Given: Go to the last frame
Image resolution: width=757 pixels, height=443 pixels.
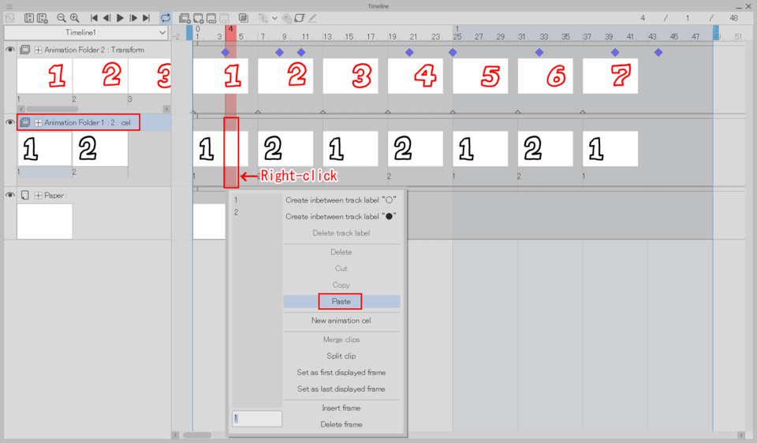Looking at the screenshot, I should click(147, 18).
